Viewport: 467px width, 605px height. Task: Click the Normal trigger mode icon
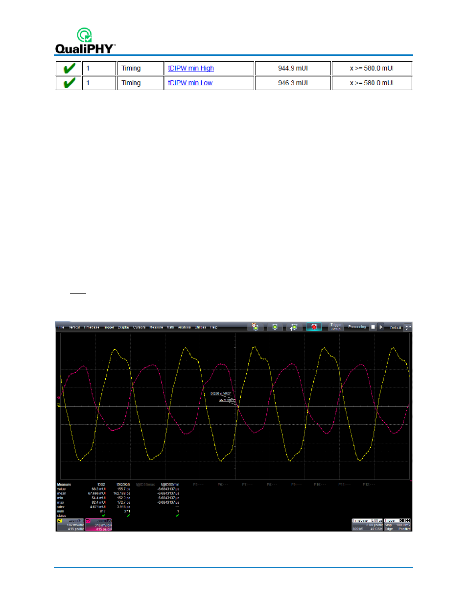point(275,327)
